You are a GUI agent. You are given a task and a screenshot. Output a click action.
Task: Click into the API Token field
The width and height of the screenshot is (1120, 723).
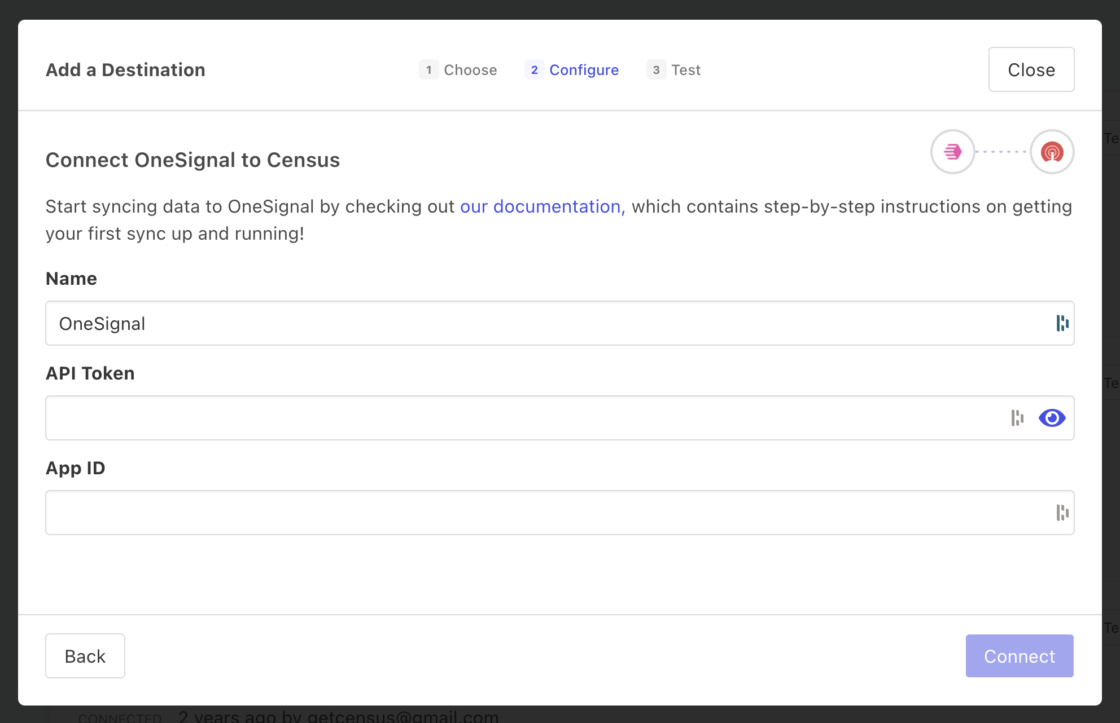(508, 418)
